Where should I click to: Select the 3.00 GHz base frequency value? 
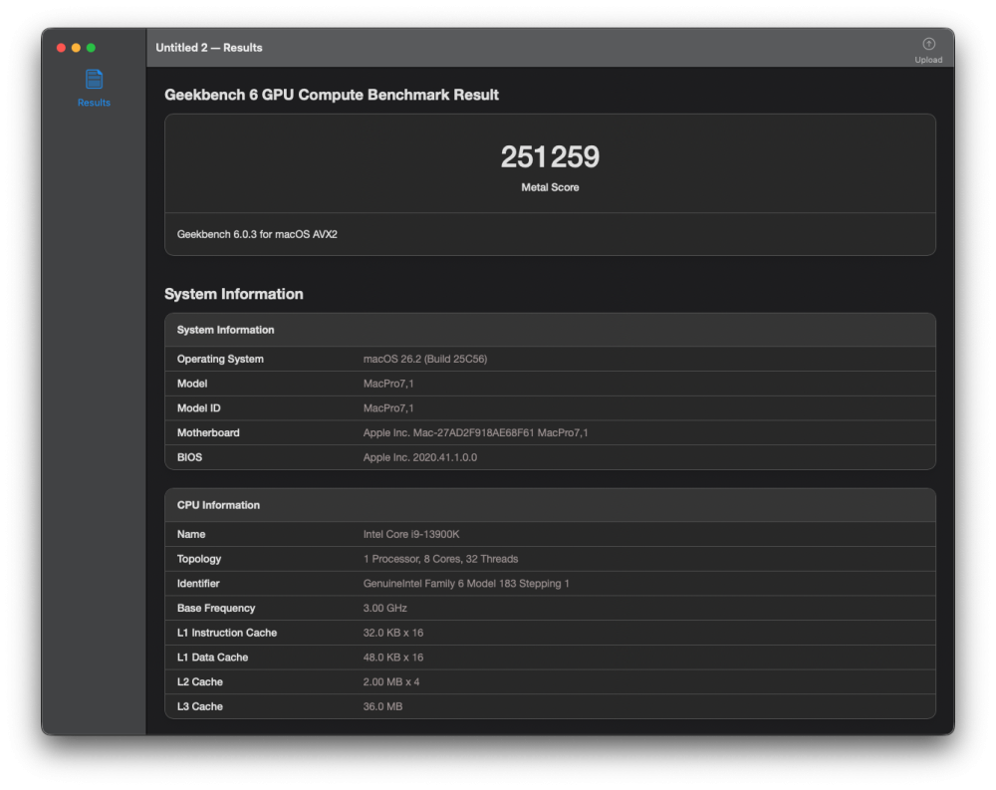(384, 609)
